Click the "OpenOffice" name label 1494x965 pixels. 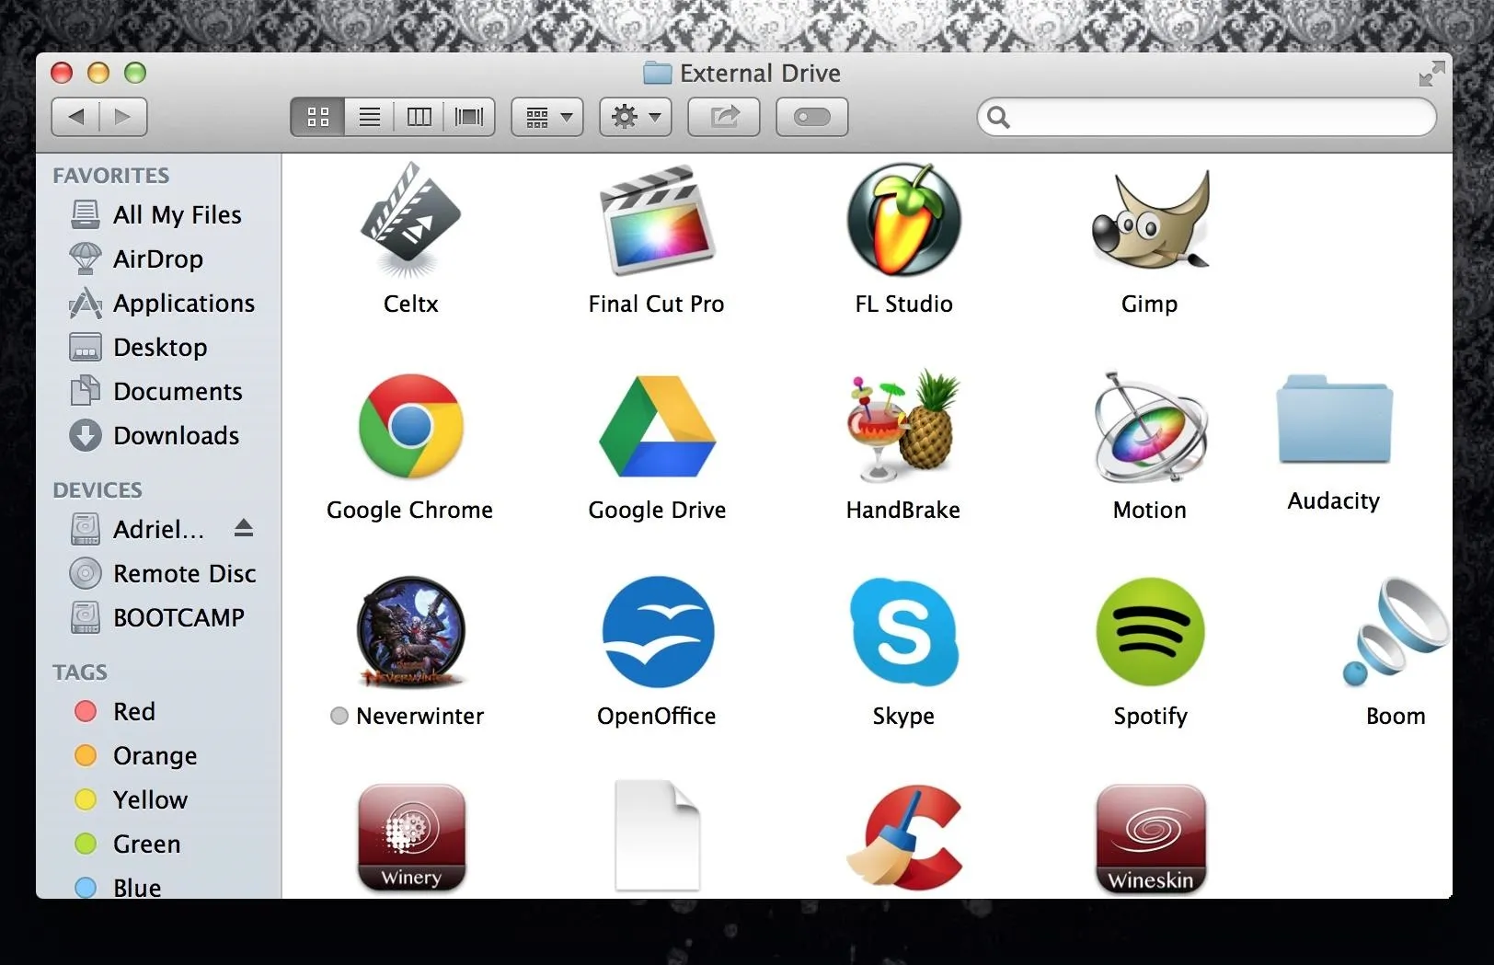pyautogui.click(x=657, y=716)
